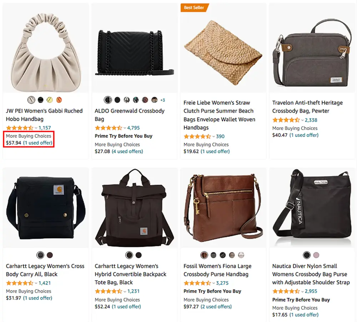Open the Carhartt Hybrid Convertible Backpack image
357x322 pixels.
coord(134,207)
